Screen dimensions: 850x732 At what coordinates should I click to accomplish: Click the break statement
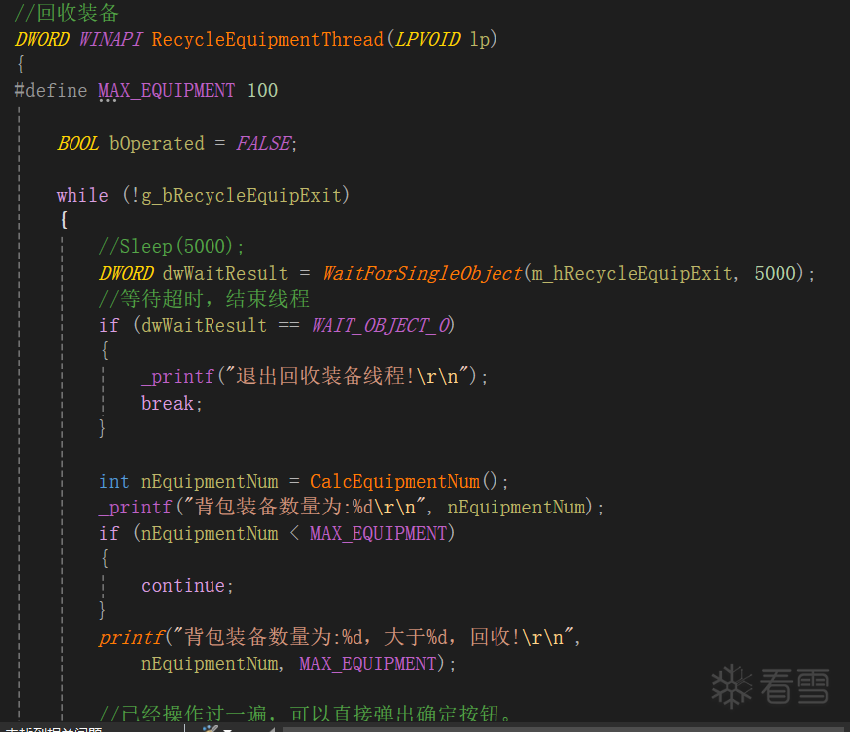pyautogui.click(x=171, y=403)
